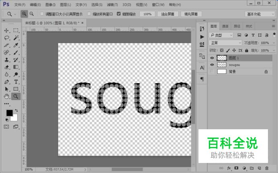Image resolution: width=278 pixels, height=173 pixels.
Task: Select the Gradient tool
Action: [x=16, y=67]
